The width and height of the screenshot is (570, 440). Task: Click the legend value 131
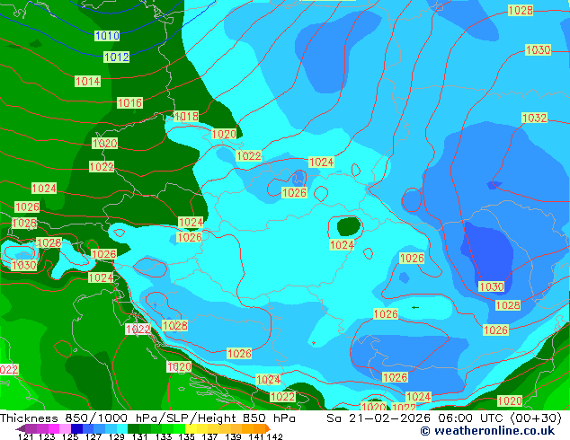pyautogui.click(x=139, y=436)
